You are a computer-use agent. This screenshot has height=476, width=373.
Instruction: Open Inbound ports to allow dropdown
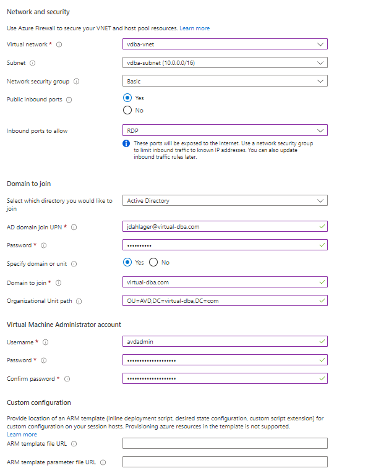coord(225,130)
